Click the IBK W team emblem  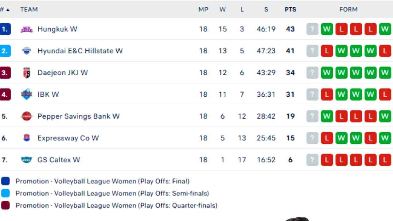pos(27,94)
